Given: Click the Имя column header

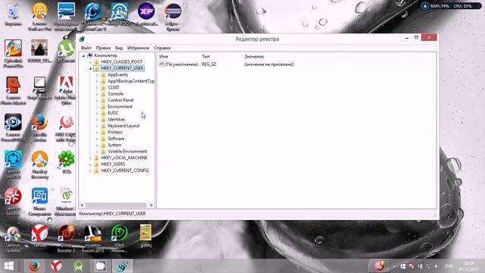Looking at the screenshot, I should click(x=164, y=57).
